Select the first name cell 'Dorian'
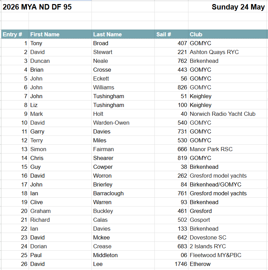Image resolution: width=268 pixels, height=270 pixels. [x=38, y=246]
